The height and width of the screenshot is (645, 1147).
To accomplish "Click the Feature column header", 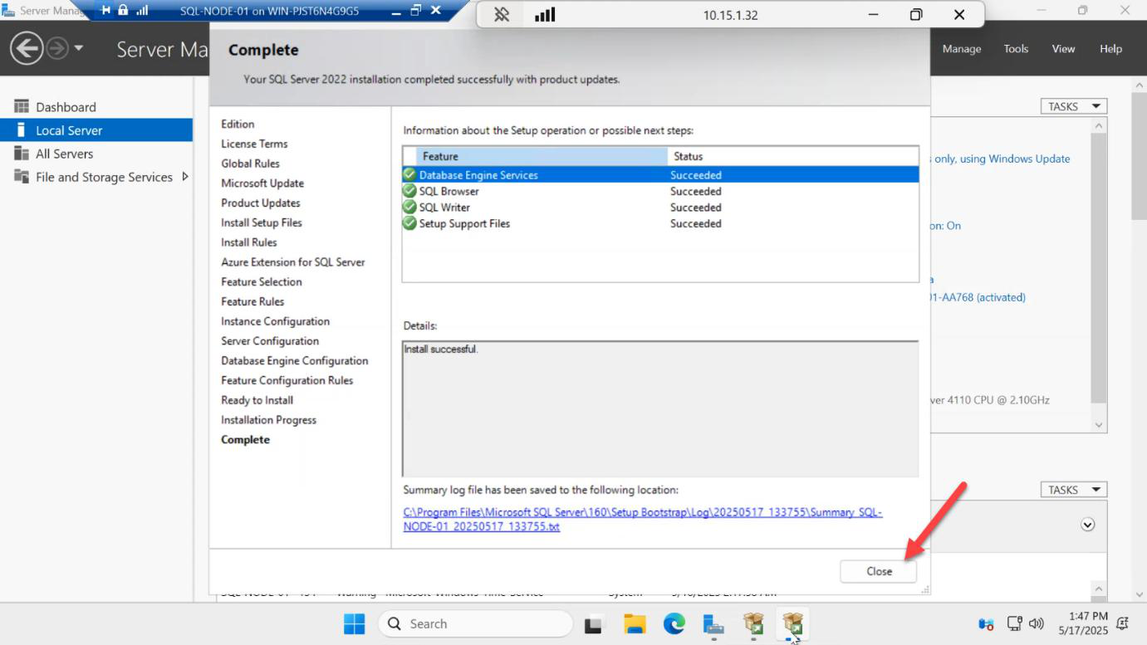I will click(542, 156).
